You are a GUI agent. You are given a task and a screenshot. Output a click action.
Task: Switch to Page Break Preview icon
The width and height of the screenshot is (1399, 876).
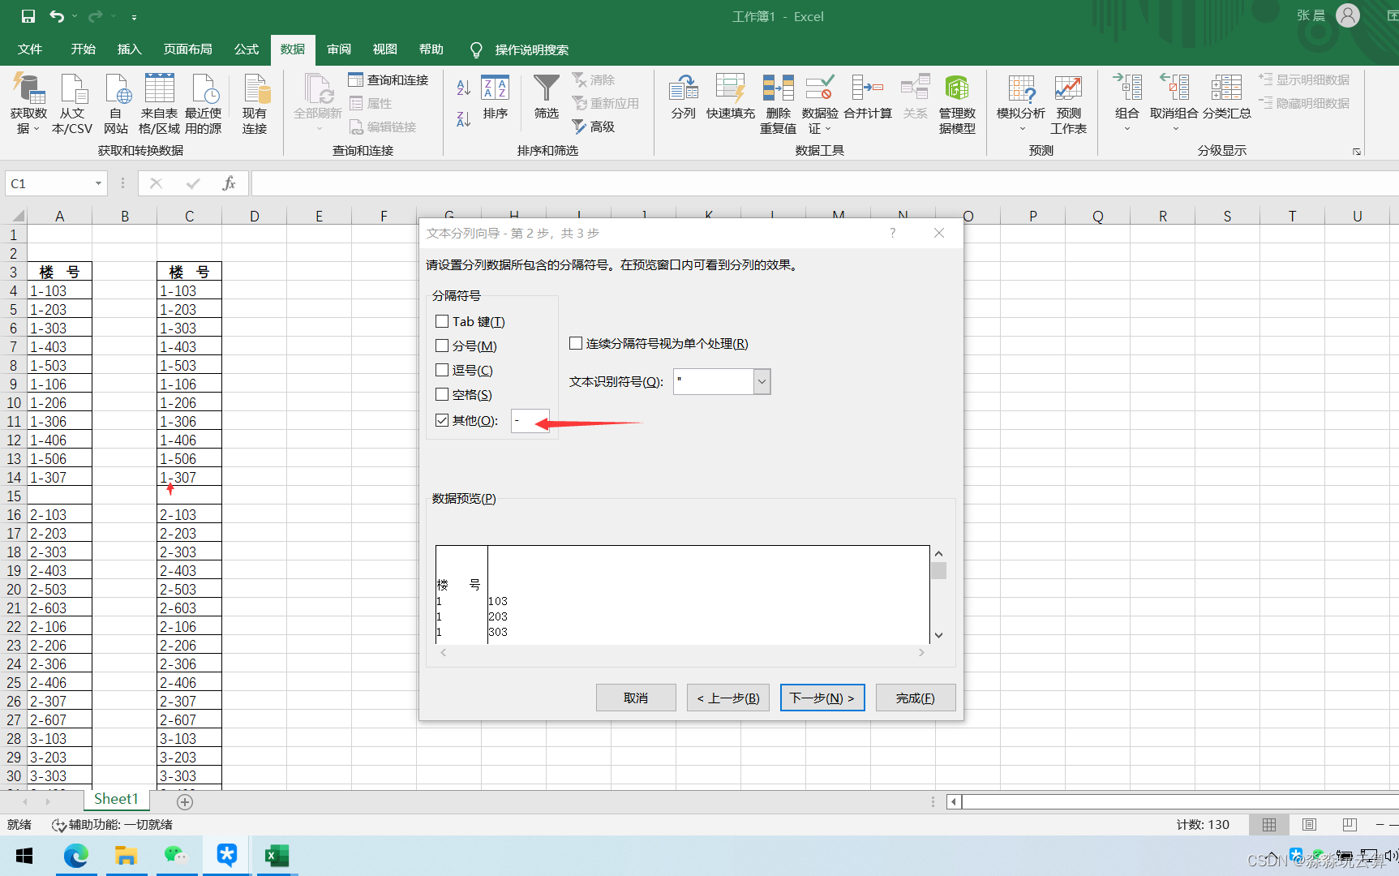tap(1350, 824)
